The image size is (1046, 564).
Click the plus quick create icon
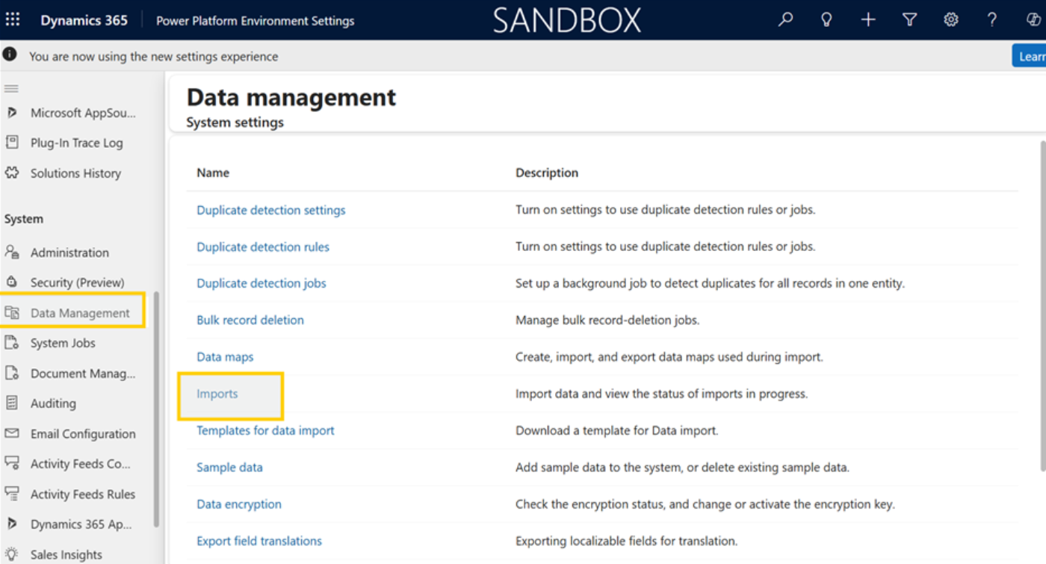[x=868, y=20]
